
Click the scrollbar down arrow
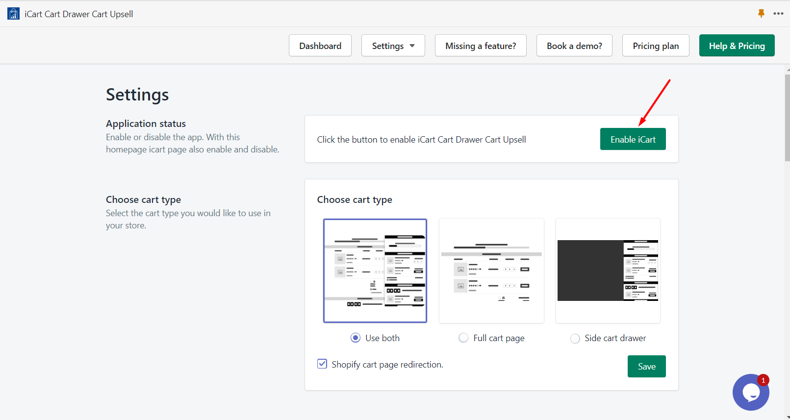(x=787, y=417)
